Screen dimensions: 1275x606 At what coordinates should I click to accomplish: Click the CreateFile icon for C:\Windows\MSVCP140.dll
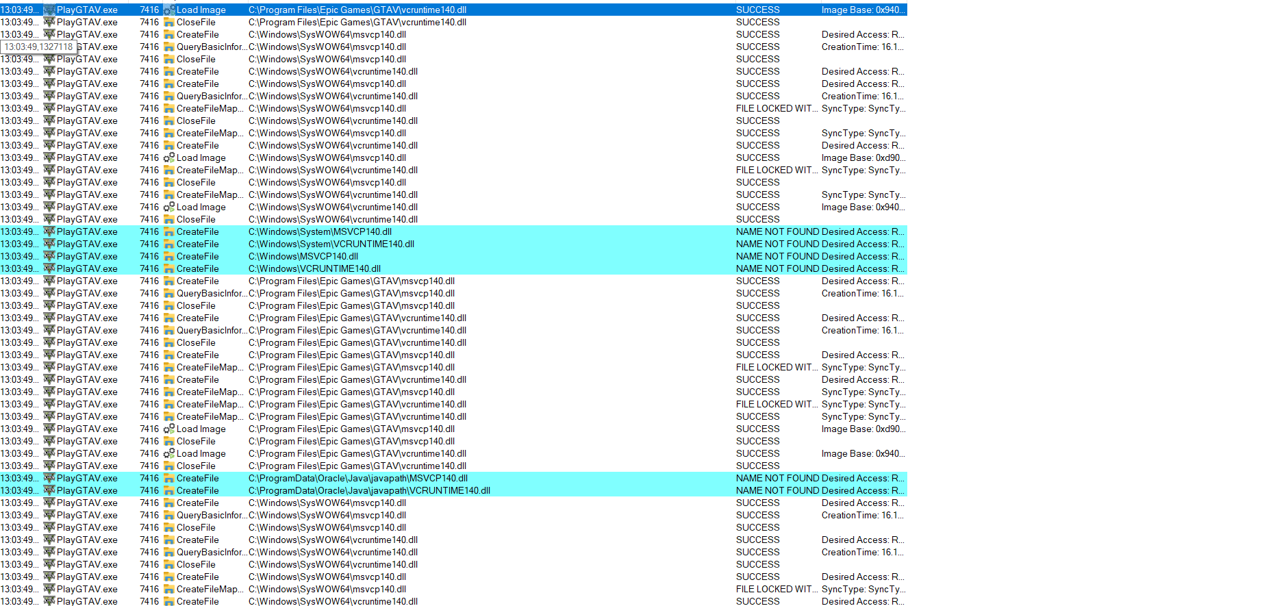pyautogui.click(x=169, y=257)
